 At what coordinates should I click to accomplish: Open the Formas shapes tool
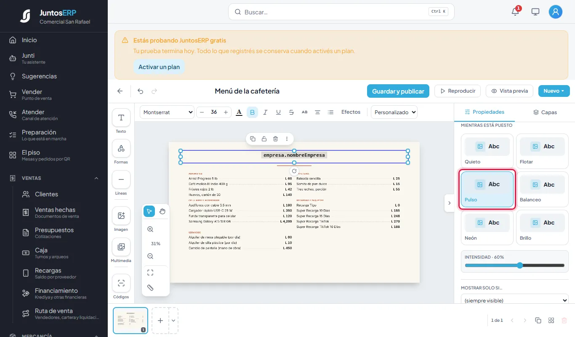[121, 148]
